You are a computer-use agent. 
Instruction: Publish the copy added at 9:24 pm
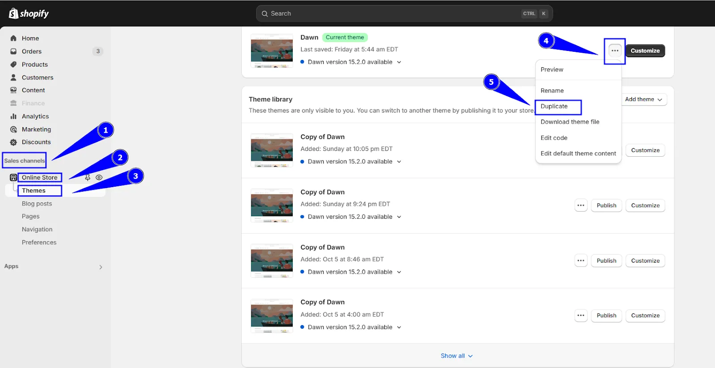(x=606, y=205)
